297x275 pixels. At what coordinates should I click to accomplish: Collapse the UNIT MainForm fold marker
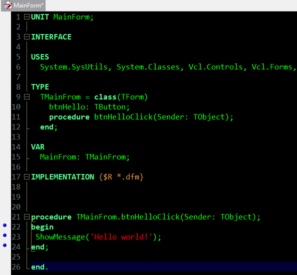(27, 17)
